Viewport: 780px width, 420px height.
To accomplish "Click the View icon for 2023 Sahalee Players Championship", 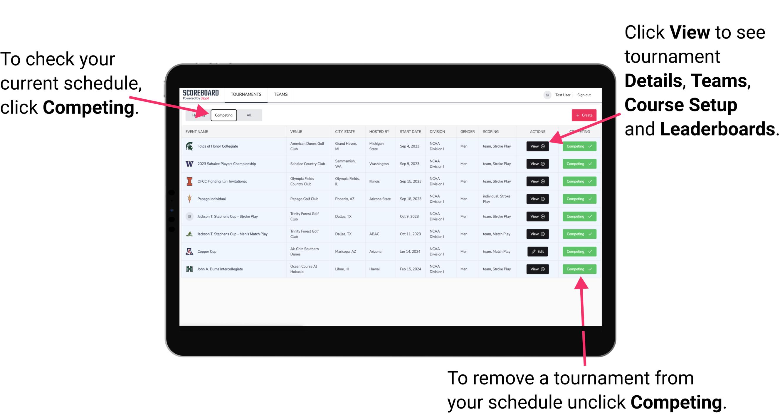I will pyautogui.click(x=537, y=163).
